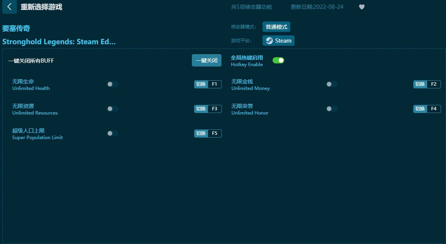The image size is (446, 244).
Task: Click the Stronghold Legends: Steam Ed... title
Action: [x=59, y=42]
